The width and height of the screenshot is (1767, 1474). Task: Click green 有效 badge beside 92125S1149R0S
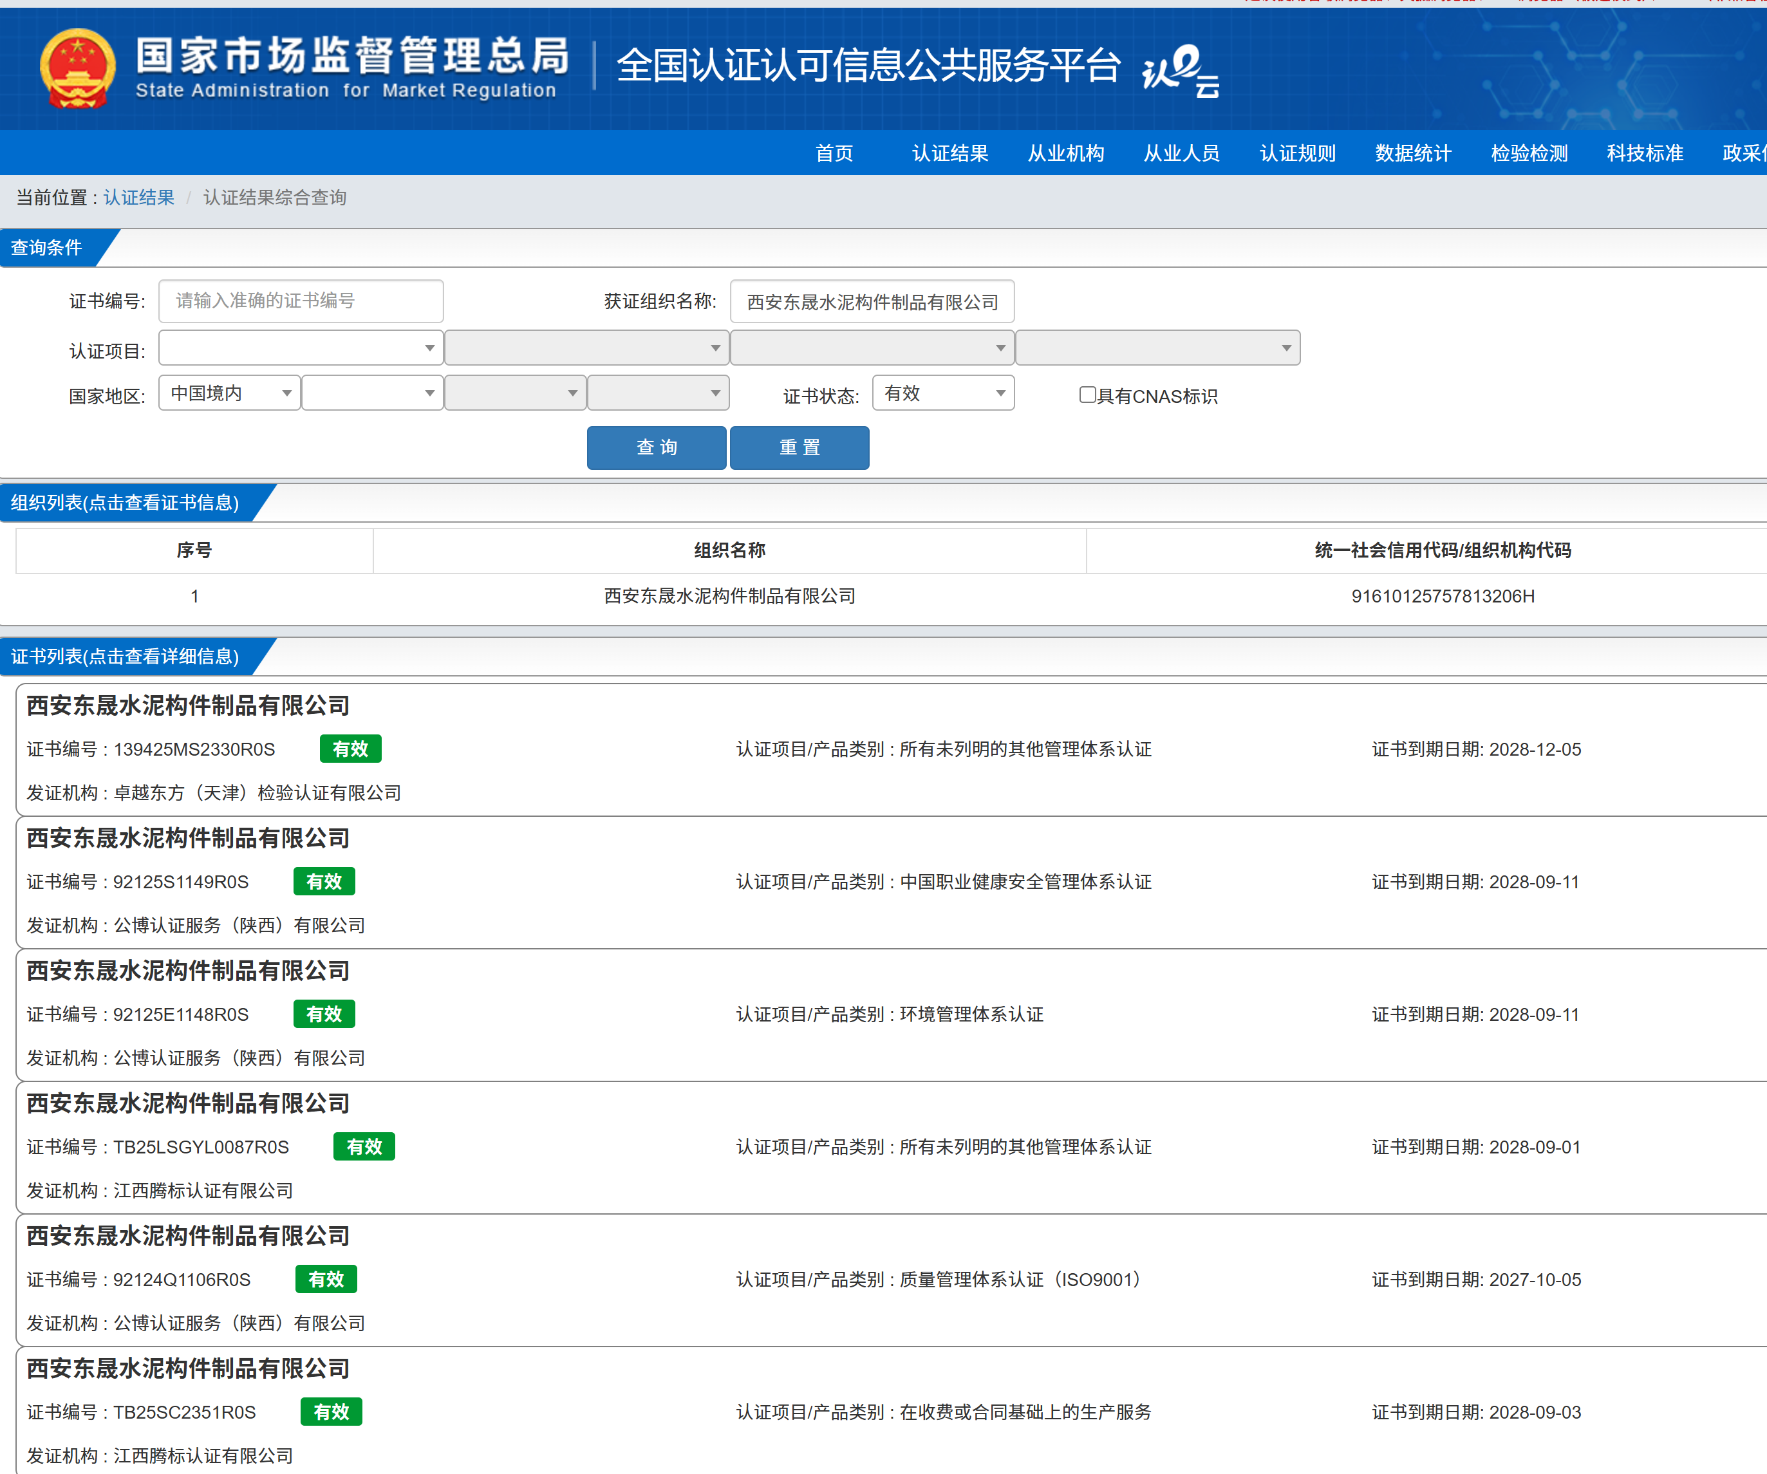324,881
